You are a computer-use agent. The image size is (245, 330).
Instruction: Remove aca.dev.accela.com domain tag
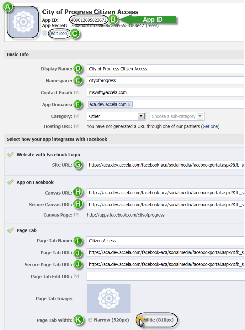129,105
